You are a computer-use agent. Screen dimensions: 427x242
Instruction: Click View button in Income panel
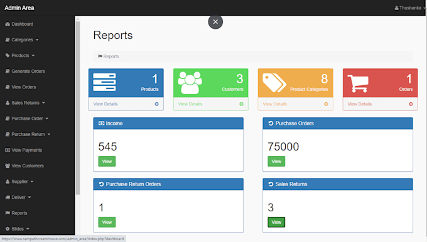point(107,162)
